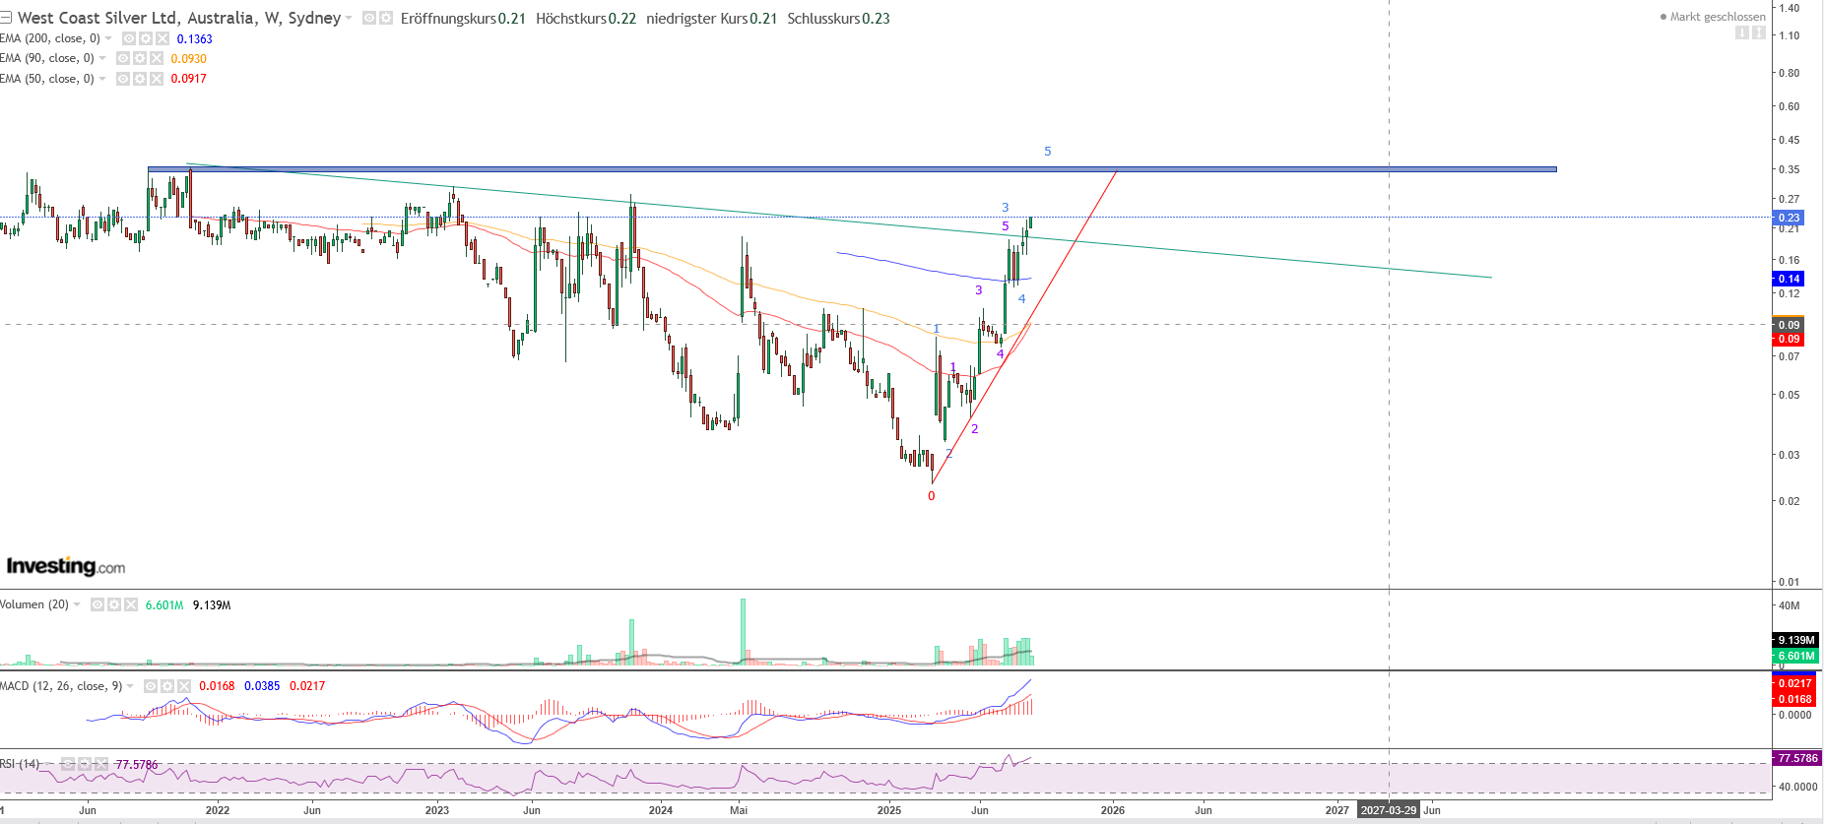Hide EMA 200 line via eye icon
The image size is (1824, 824).
coord(129,38)
